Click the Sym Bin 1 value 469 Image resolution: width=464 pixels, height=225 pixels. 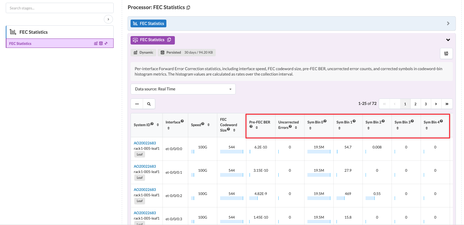coord(348,194)
